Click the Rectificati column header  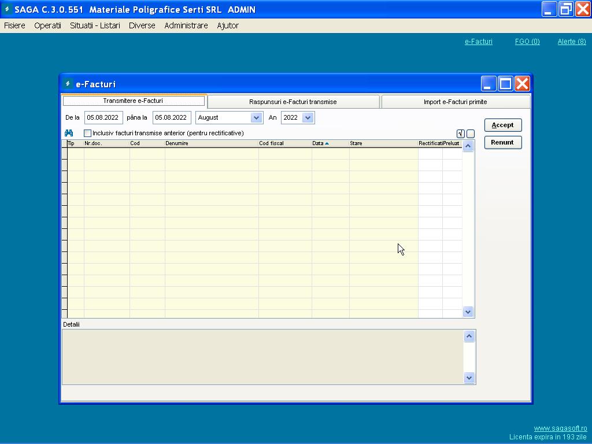(430, 143)
